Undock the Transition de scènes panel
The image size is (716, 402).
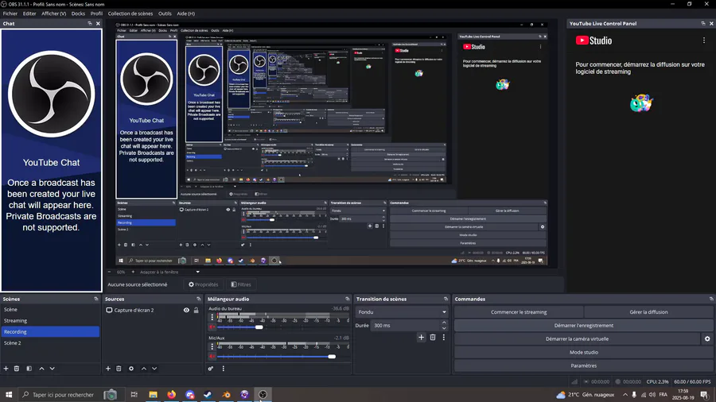pyautogui.click(x=446, y=299)
